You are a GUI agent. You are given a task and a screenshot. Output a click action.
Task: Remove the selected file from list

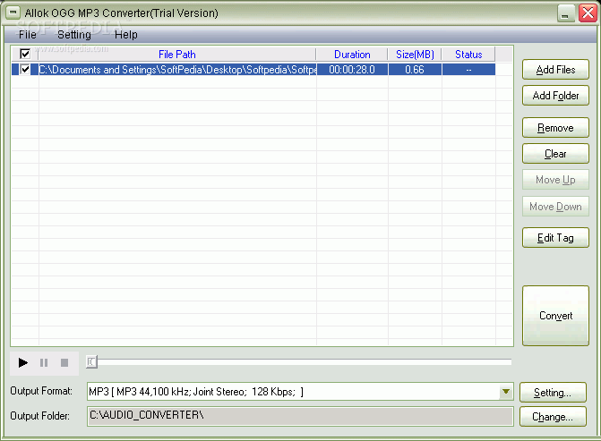(555, 128)
